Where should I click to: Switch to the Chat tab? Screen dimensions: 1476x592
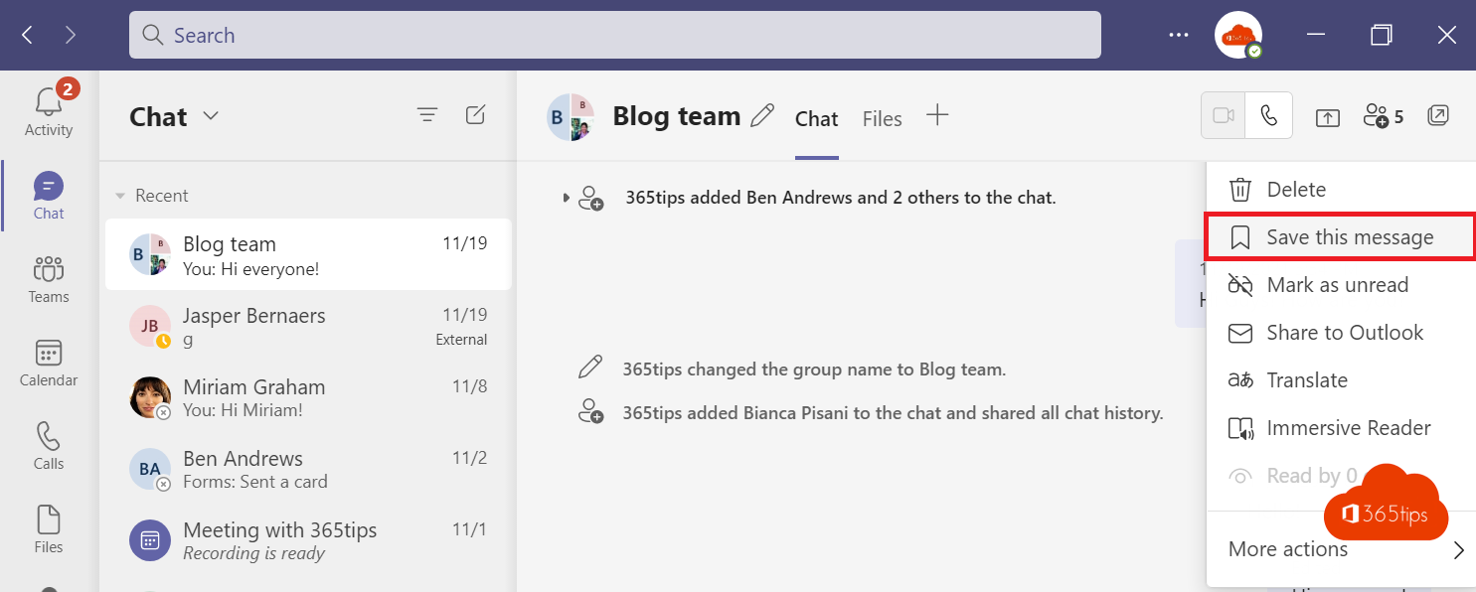point(817,119)
